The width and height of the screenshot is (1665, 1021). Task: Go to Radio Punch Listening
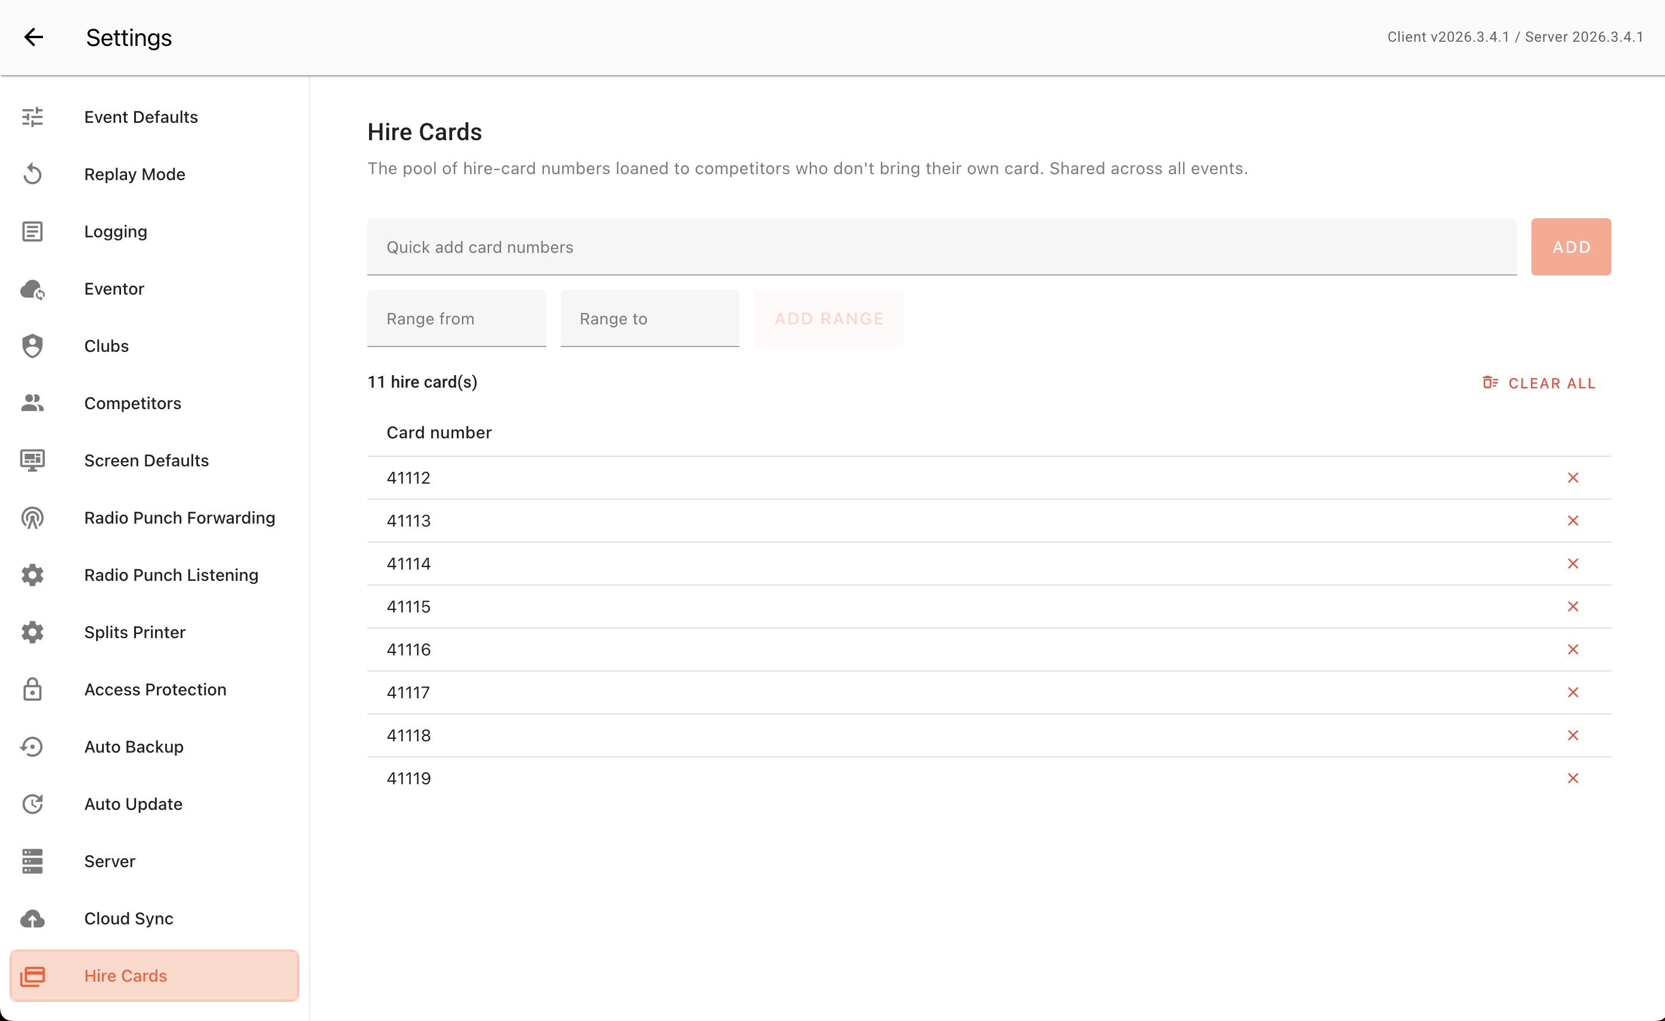click(154, 575)
